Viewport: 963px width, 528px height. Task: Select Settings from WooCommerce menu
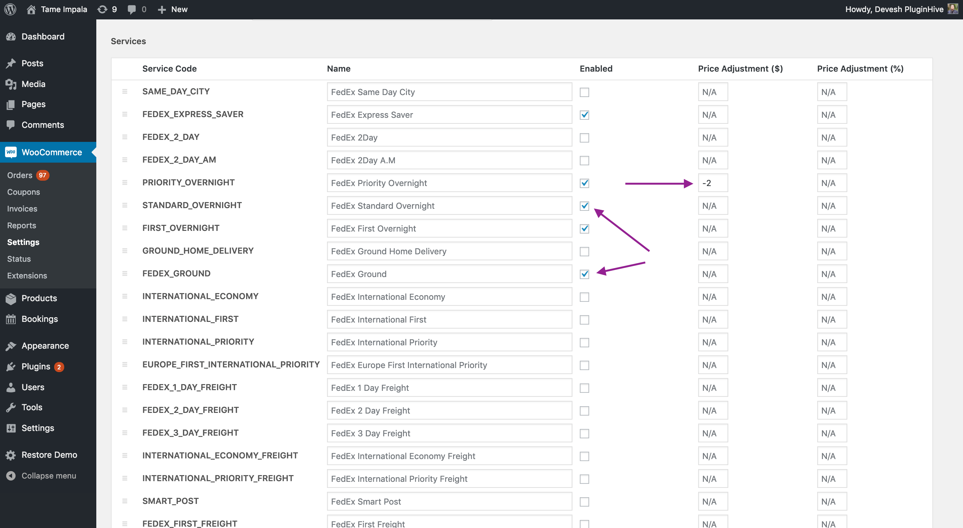coord(23,242)
